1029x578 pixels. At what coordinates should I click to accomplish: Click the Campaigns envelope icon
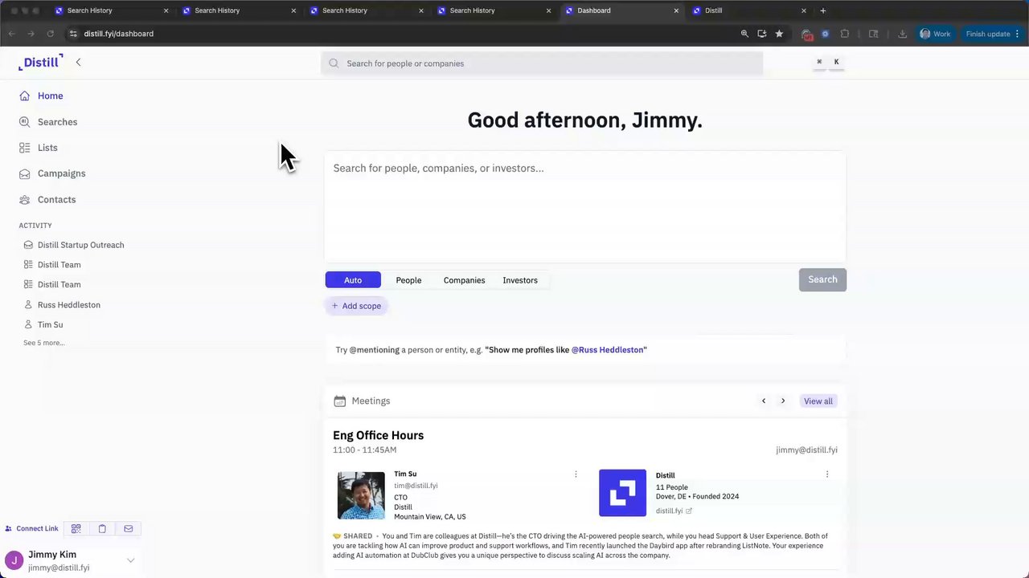coord(24,173)
